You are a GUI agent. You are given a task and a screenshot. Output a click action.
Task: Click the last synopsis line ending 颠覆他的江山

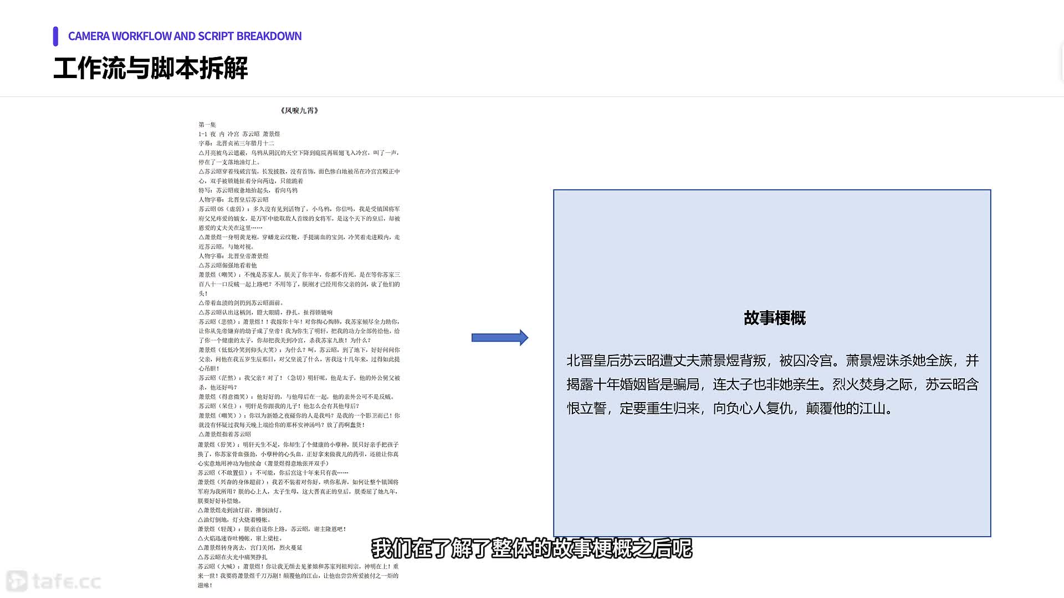(x=729, y=409)
